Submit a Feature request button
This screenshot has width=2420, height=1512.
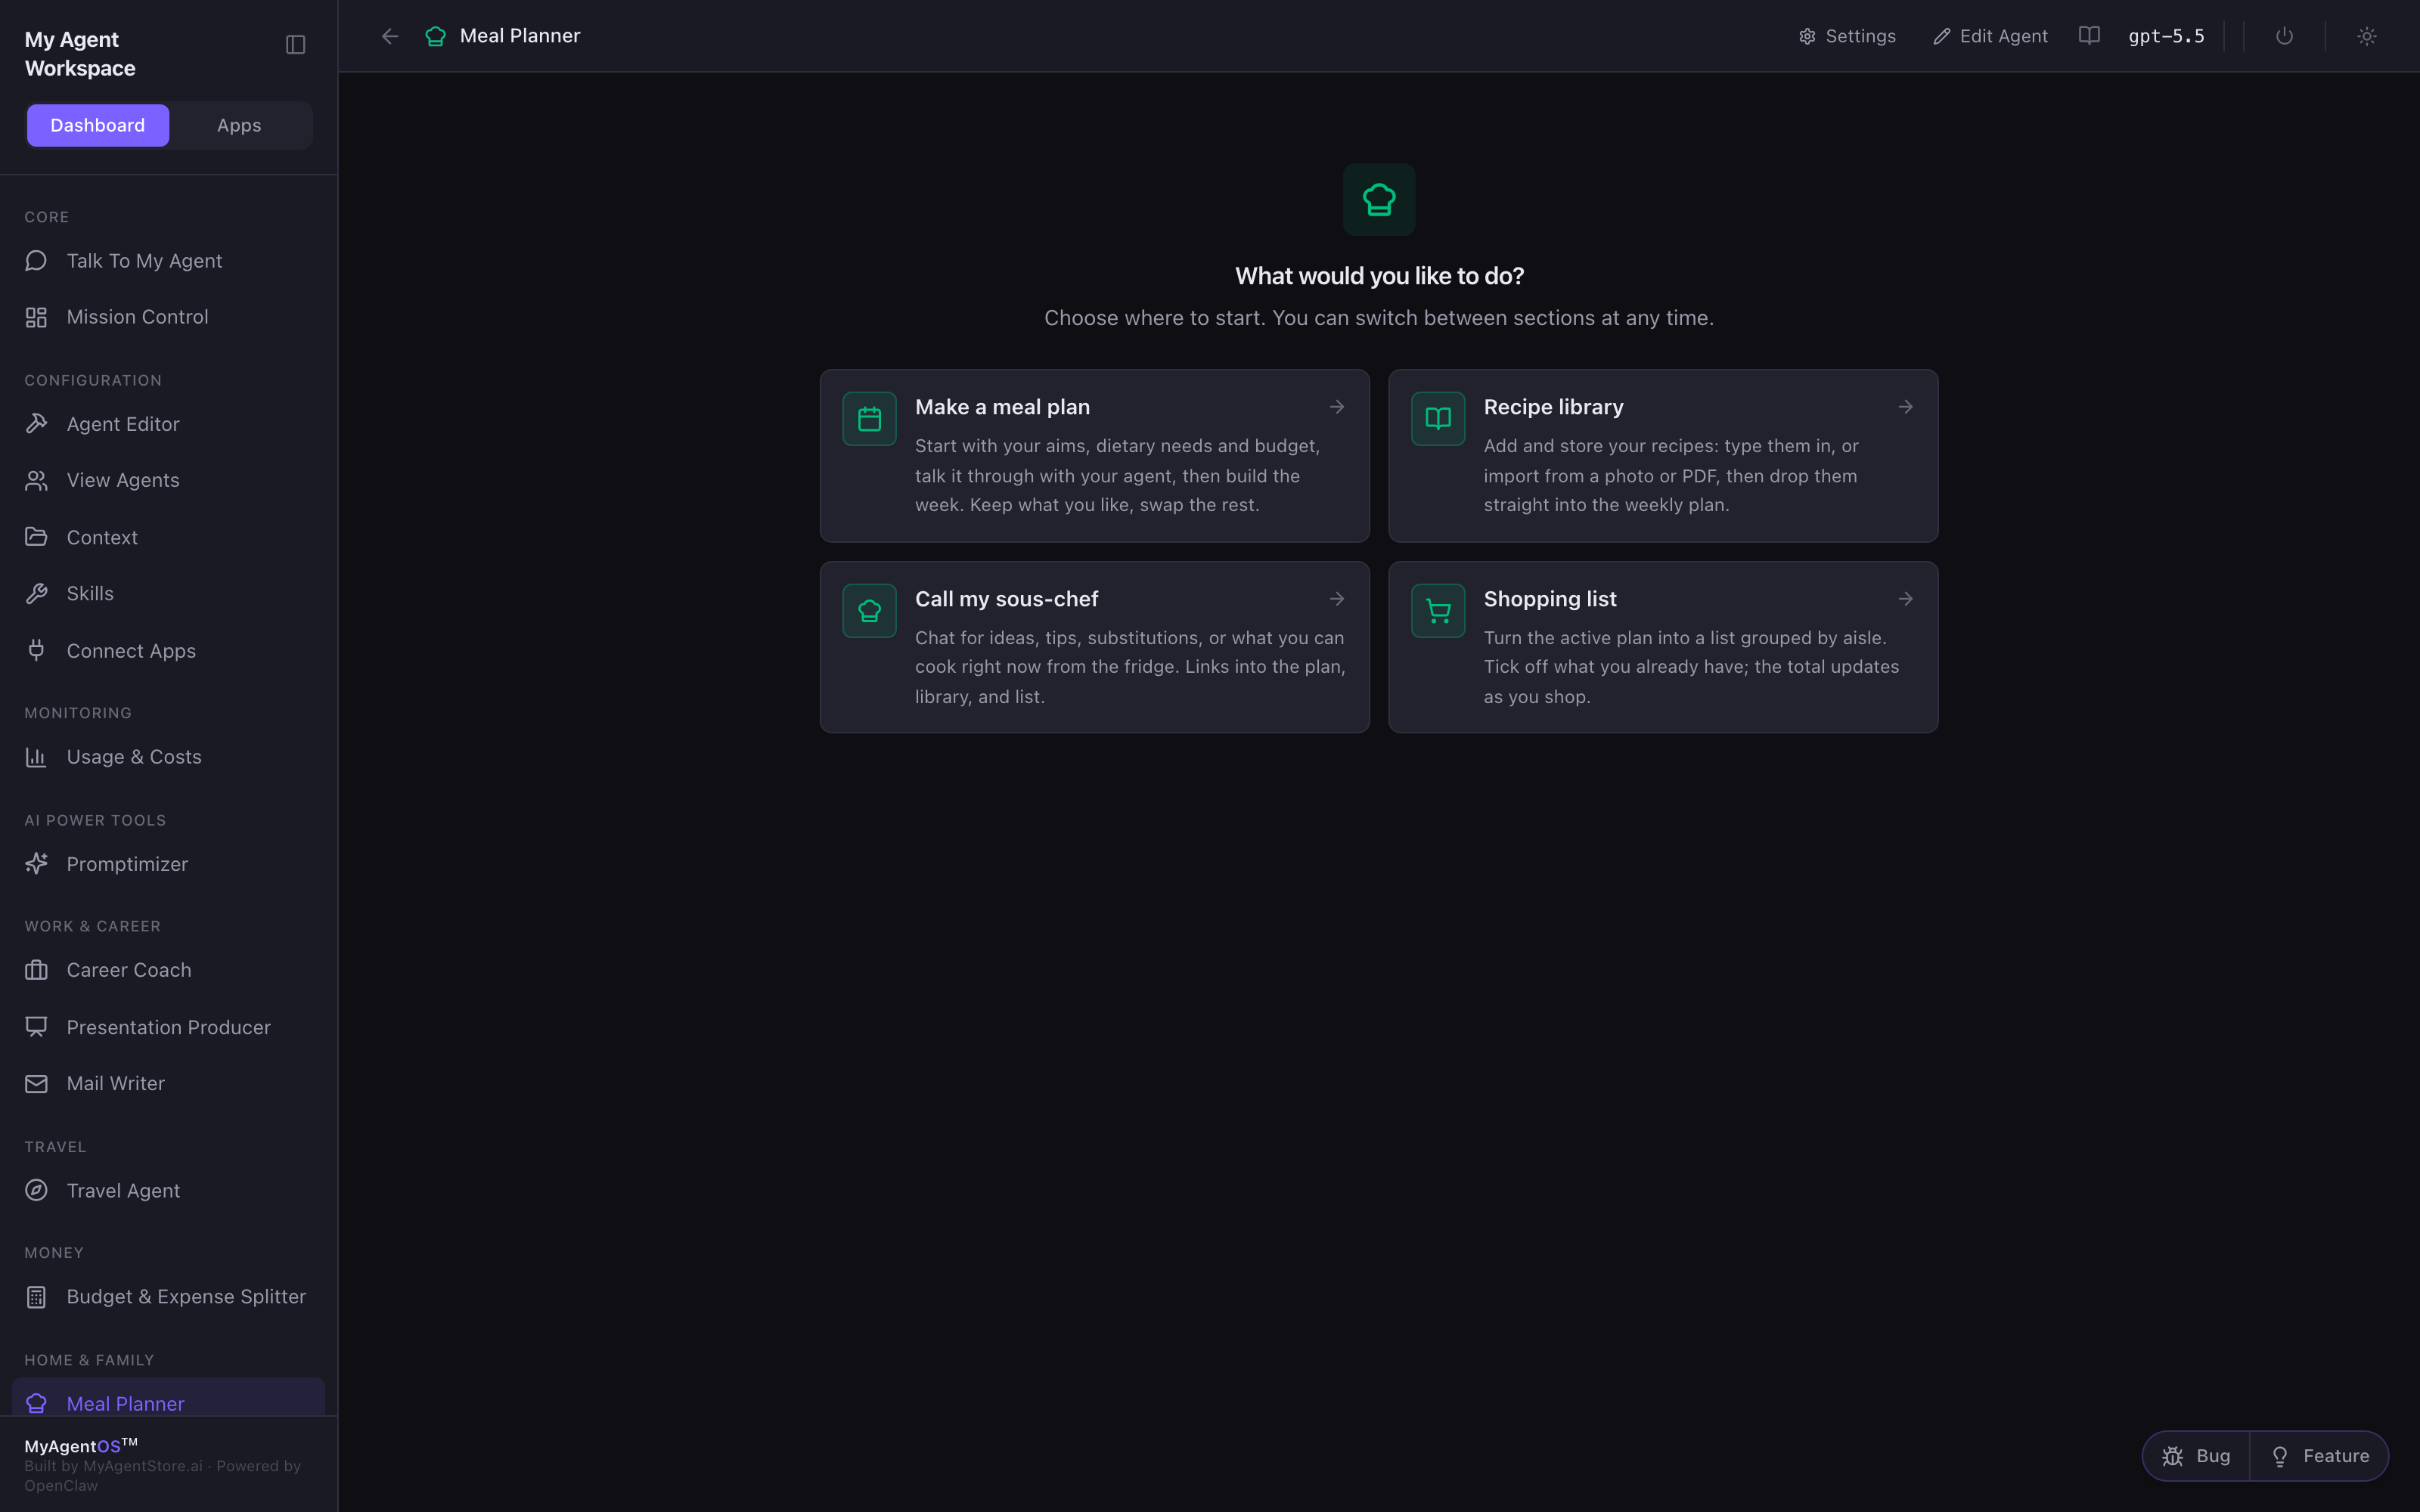point(2319,1456)
